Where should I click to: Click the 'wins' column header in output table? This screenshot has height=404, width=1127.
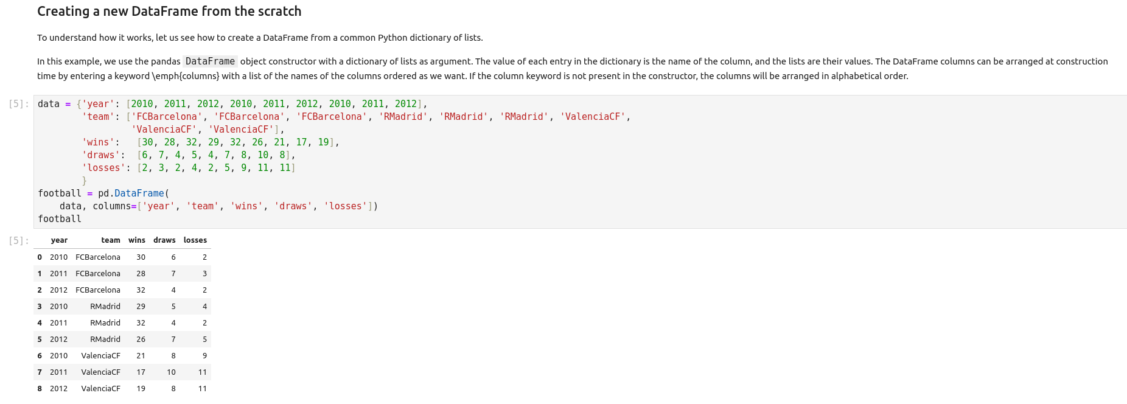pyautogui.click(x=137, y=240)
